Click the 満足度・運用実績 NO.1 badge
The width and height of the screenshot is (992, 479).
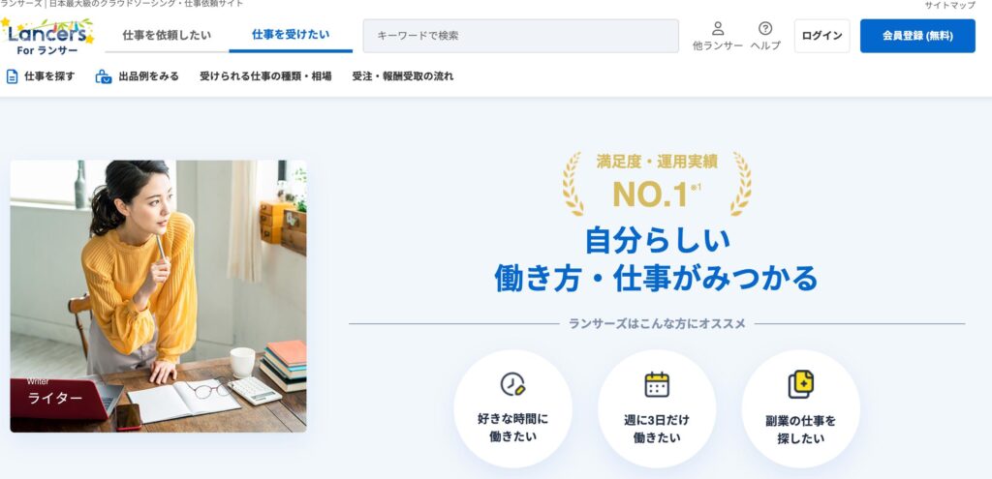[x=657, y=184]
